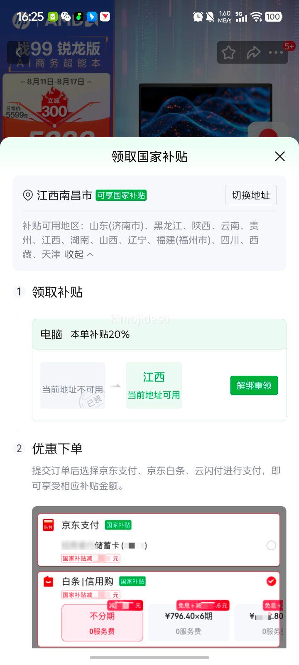Select the 京东支付 radio button
This screenshot has height=665, width=299.
pyautogui.click(x=271, y=545)
